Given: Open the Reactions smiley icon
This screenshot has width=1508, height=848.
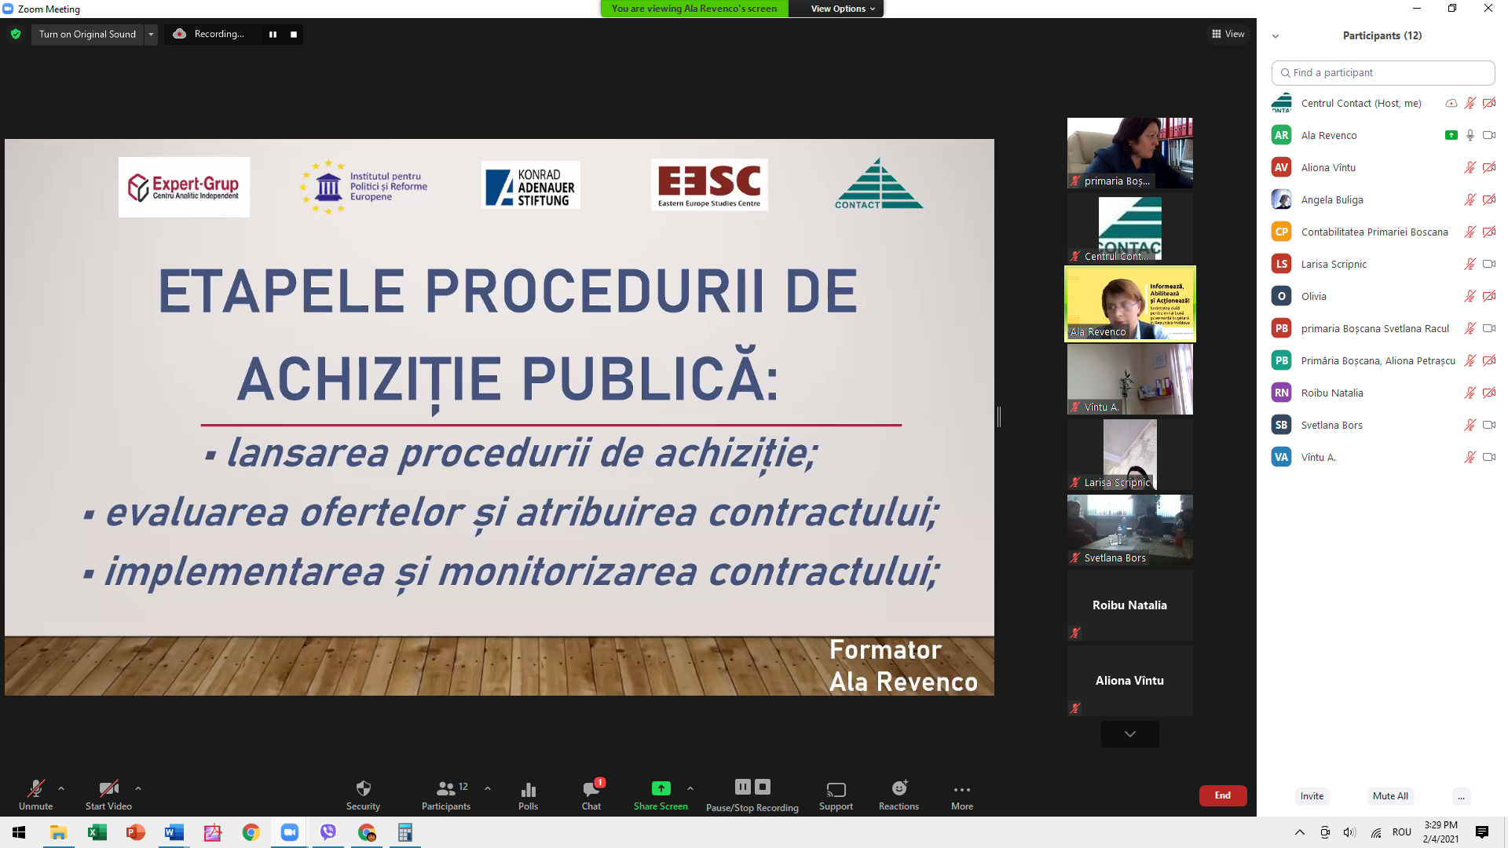Looking at the screenshot, I should point(899,789).
